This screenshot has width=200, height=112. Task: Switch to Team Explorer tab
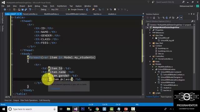tap(166, 97)
